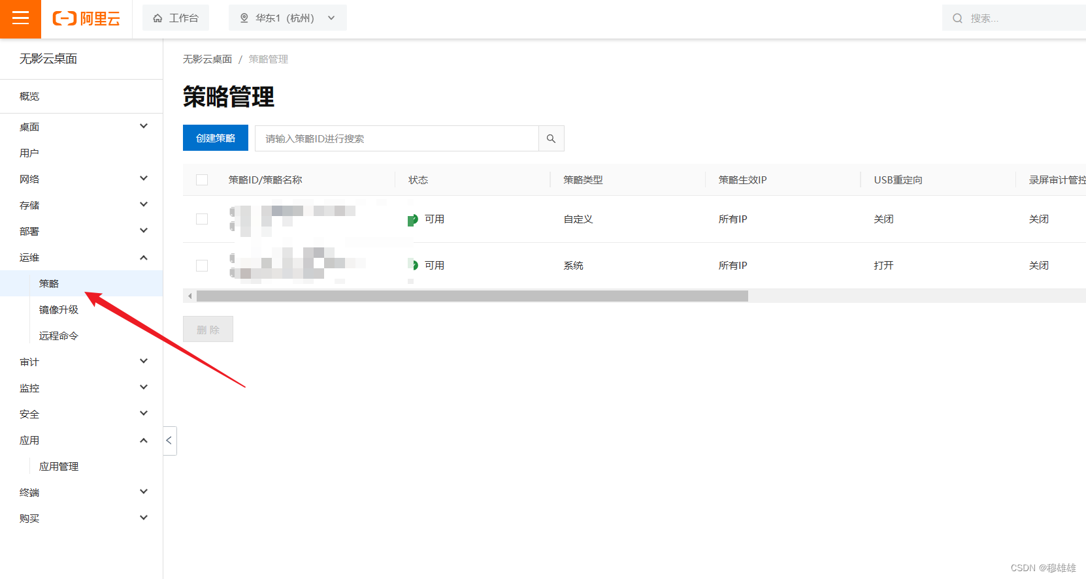Viewport: 1086px width, 579px height.
Task: Click the 系统 policy type cell
Action: point(574,266)
